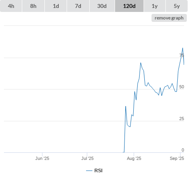
Task: Click the blue RSI legend line swatch
Action: [x=89, y=171]
